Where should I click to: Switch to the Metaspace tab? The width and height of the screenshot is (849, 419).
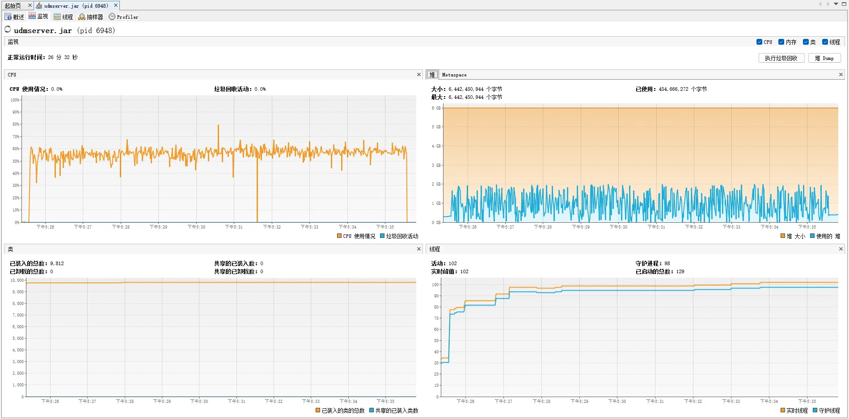454,75
